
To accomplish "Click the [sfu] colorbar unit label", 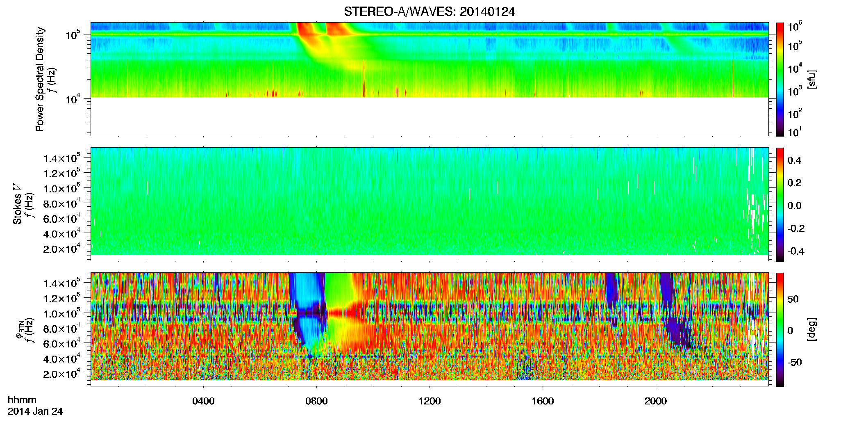I will pyautogui.click(x=812, y=79).
